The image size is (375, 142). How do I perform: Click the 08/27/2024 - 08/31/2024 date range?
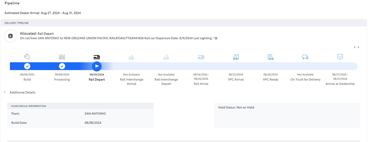[x=340, y=77]
